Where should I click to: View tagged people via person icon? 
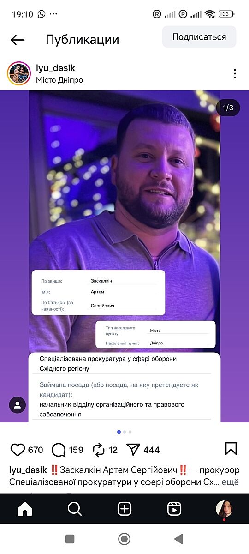18,405
